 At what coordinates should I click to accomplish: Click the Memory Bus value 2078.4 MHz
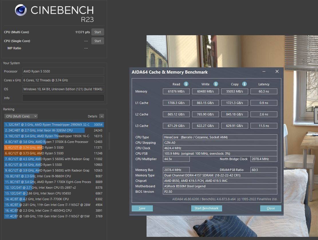coord(176,170)
